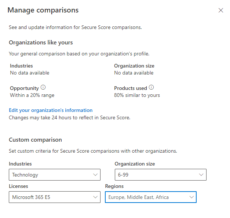Click the chevron arrow in the Regions dropdown

pyautogui.click(x=191, y=197)
